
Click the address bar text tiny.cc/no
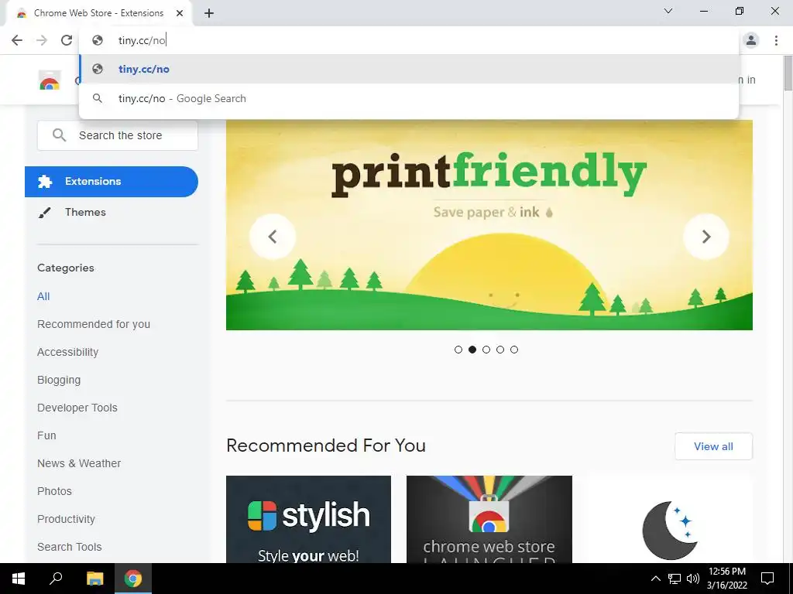pyautogui.click(x=142, y=40)
